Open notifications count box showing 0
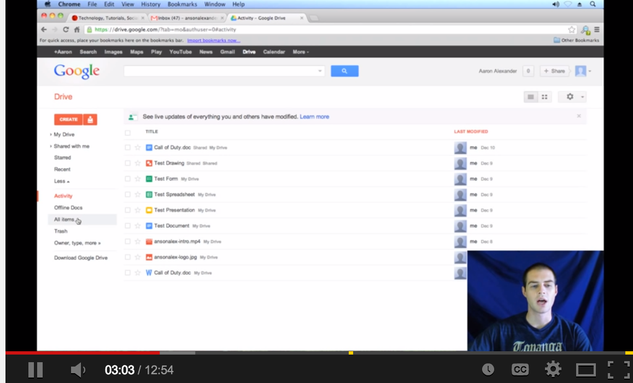Image resolution: width=633 pixels, height=383 pixels. (x=528, y=71)
